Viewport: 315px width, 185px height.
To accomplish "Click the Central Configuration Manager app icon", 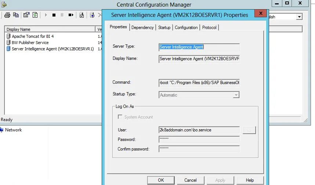I will [4, 4].
